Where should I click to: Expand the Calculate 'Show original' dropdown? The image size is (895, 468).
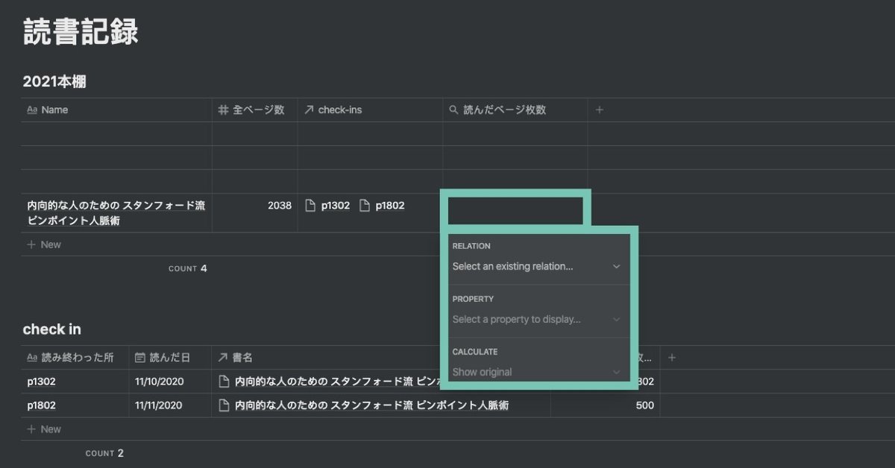pyautogui.click(x=536, y=372)
